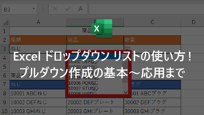Click cell 20003 GHIプレート
The width and height of the screenshot is (204, 115).
click(95, 111)
